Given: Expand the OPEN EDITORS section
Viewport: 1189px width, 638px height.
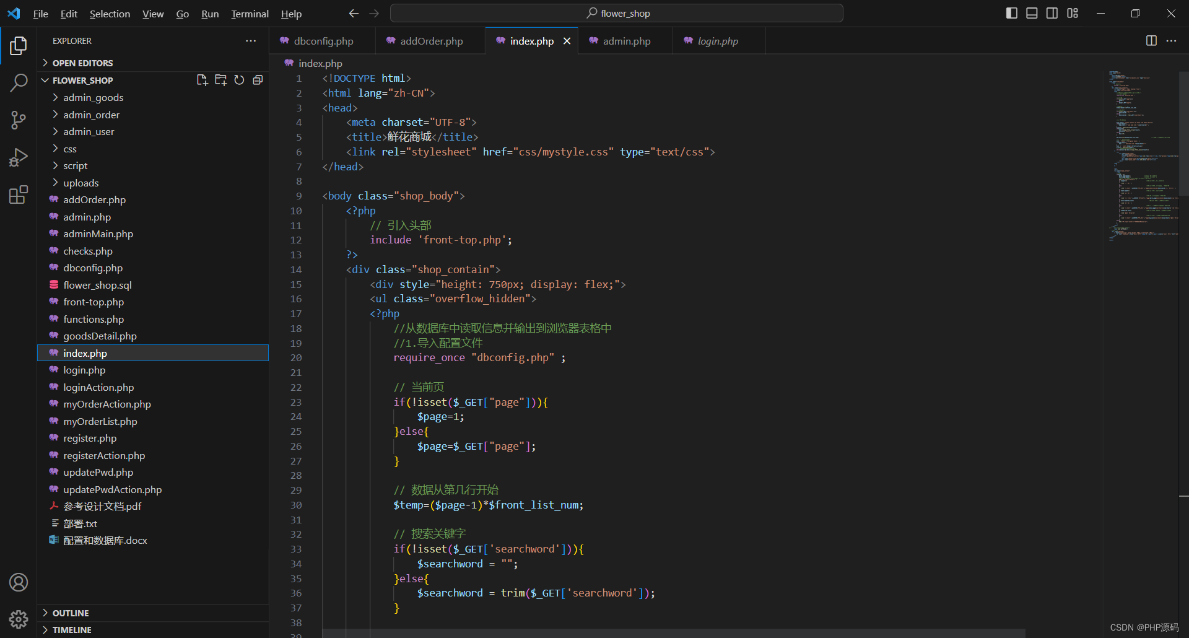Looking at the screenshot, I should pyautogui.click(x=153, y=63).
